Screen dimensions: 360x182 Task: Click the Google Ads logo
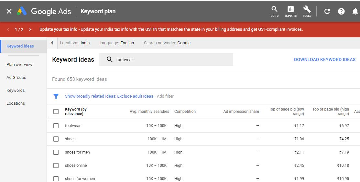click(x=44, y=11)
